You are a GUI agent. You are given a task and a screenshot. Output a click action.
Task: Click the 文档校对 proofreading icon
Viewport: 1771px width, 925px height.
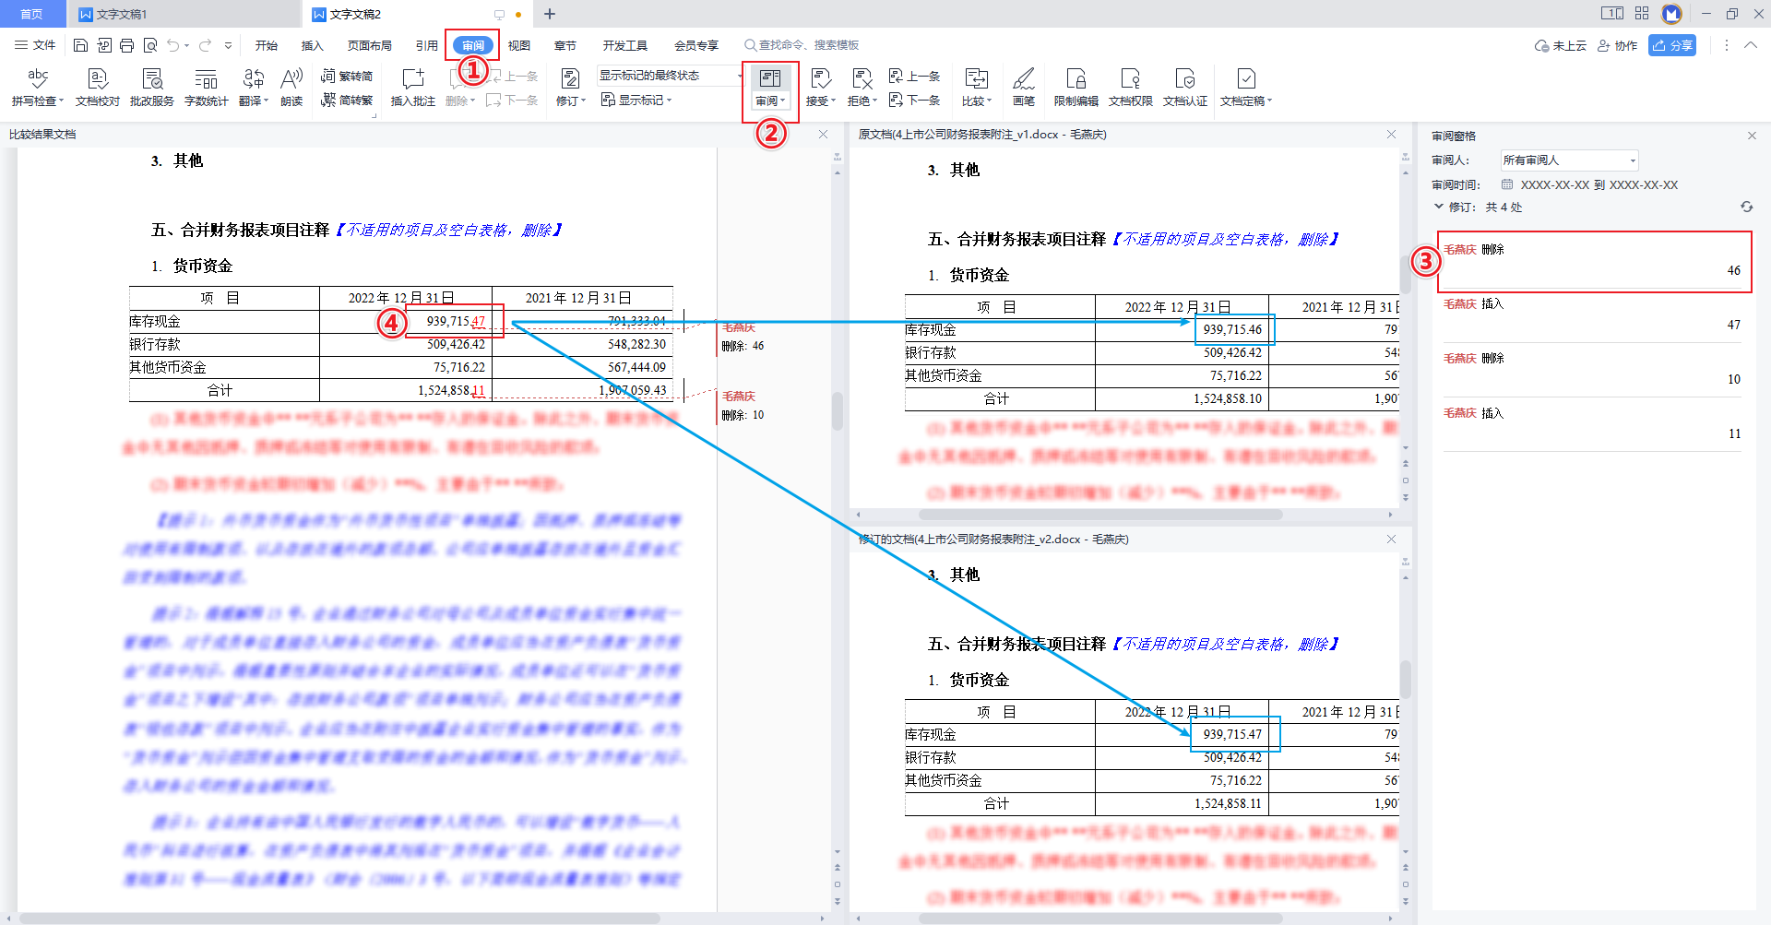pos(97,87)
